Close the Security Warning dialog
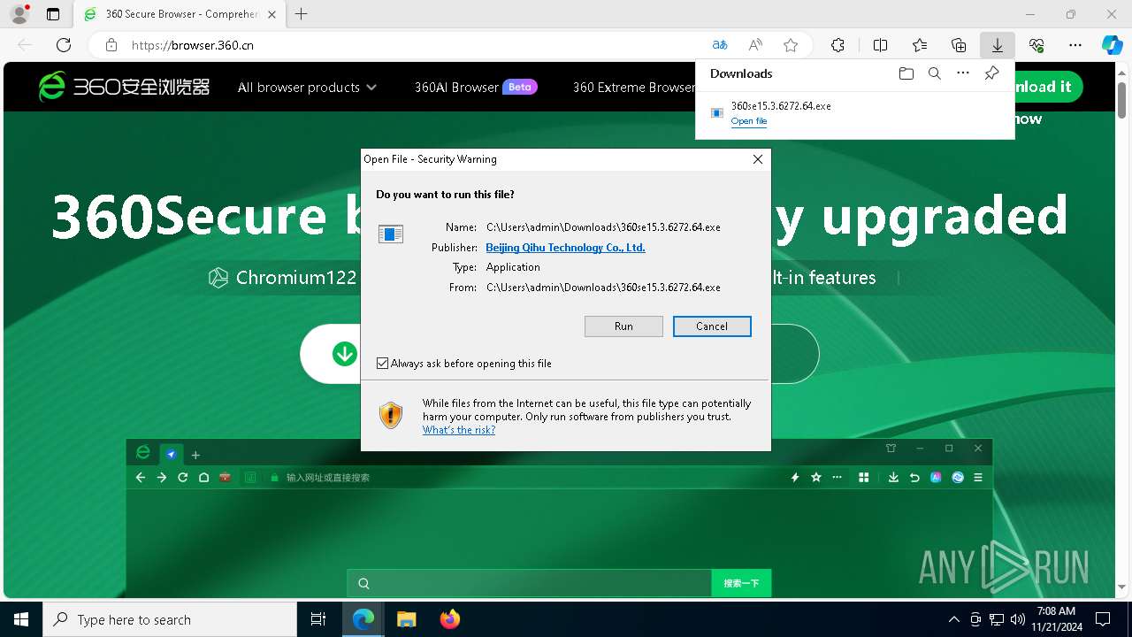 click(757, 159)
